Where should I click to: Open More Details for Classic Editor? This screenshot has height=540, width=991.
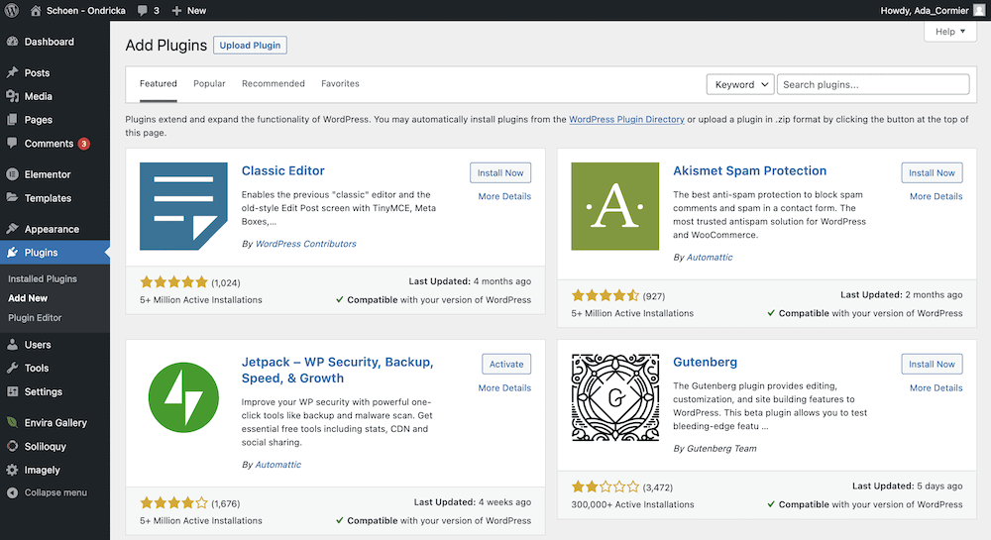tap(504, 196)
